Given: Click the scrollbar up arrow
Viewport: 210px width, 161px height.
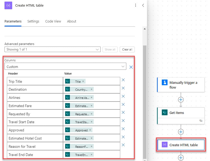Looking at the screenshot, I should click(x=145, y=29).
